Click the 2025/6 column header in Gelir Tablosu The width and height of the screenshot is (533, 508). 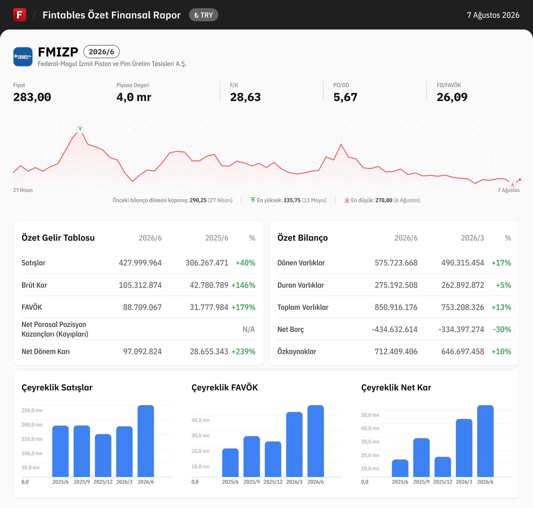(217, 238)
